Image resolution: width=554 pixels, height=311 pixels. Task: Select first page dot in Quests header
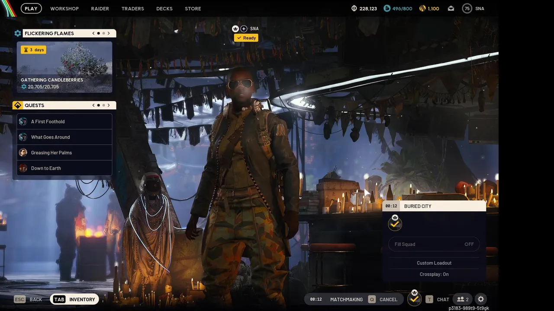tap(99, 105)
